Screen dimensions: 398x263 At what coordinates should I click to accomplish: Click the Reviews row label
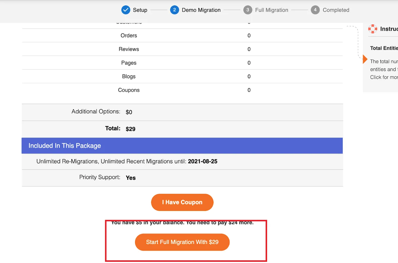[x=129, y=49]
